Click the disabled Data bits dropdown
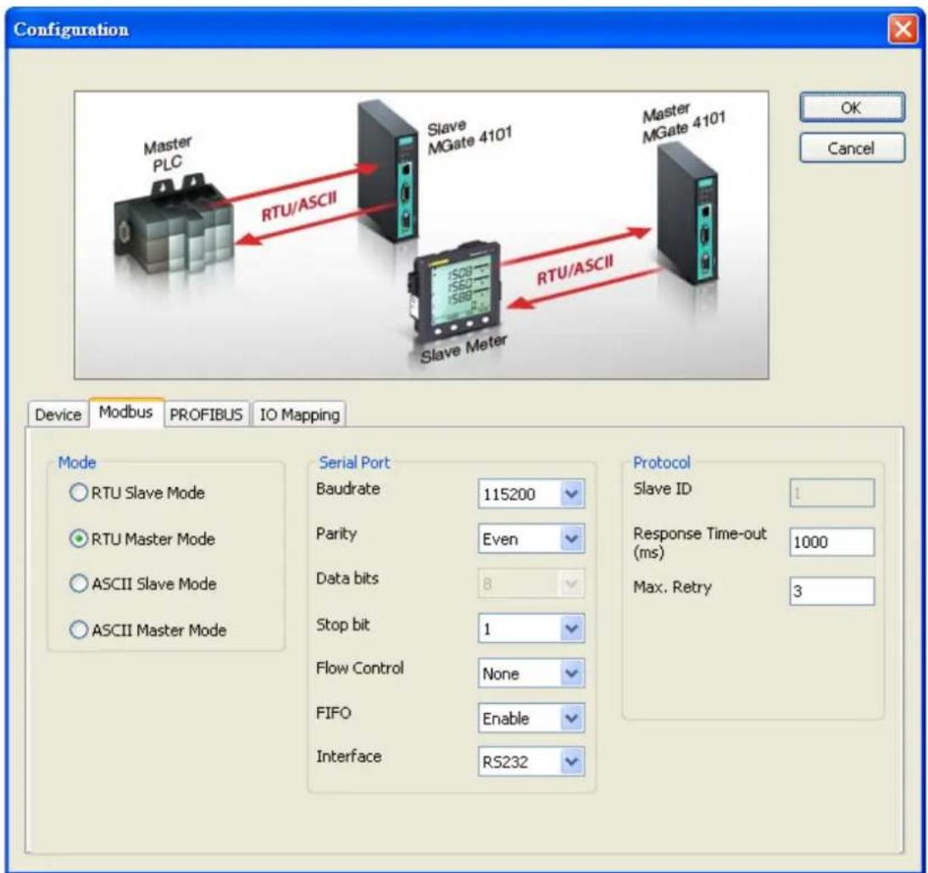The image size is (928, 873). [x=531, y=583]
